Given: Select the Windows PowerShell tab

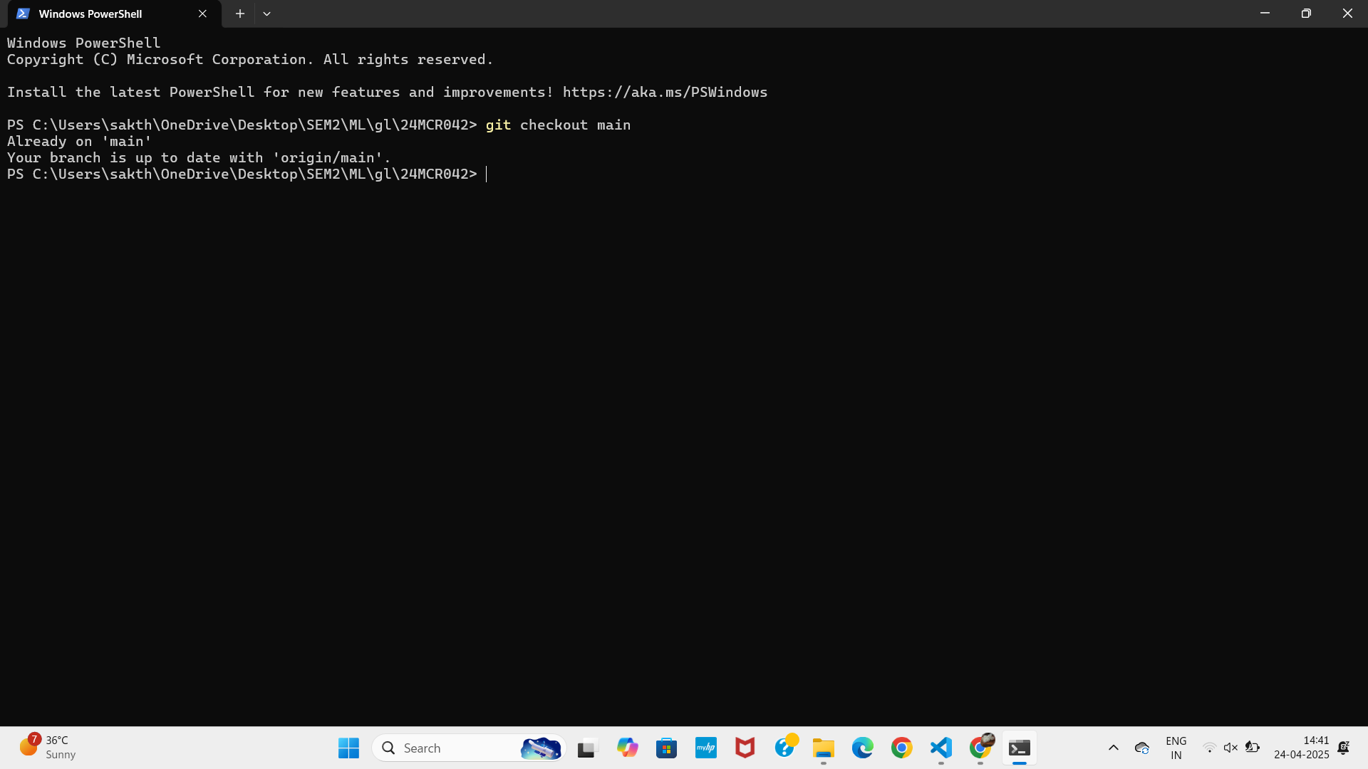Looking at the screenshot, I should [x=114, y=14].
